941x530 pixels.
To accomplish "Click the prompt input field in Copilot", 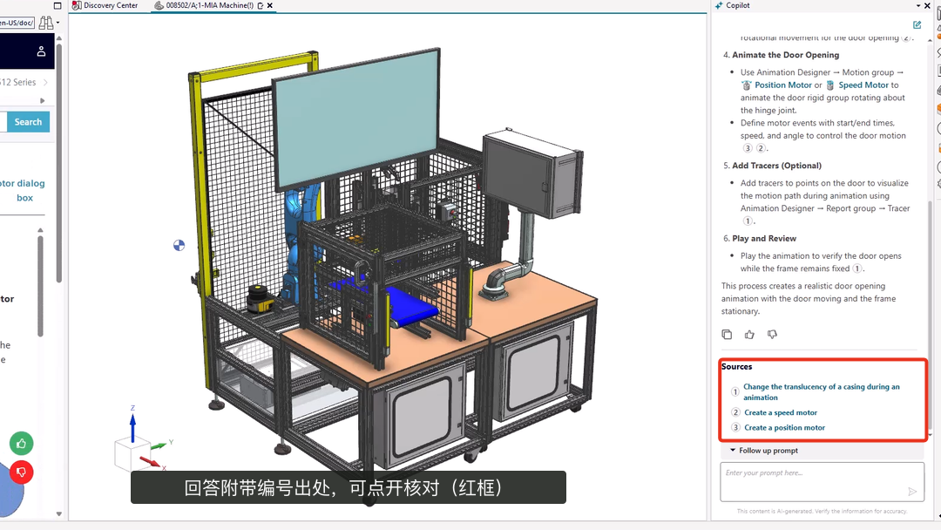I will click(x=823, y=481).
